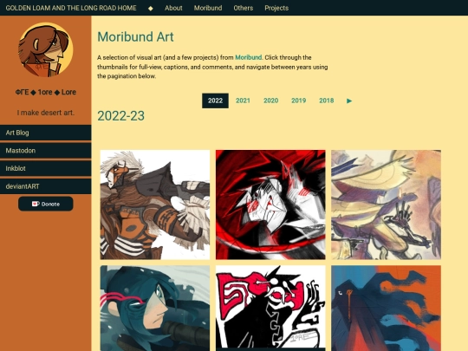Open the Others navigation item
Screen dimensions: 468x351
[x=244, y=8]
